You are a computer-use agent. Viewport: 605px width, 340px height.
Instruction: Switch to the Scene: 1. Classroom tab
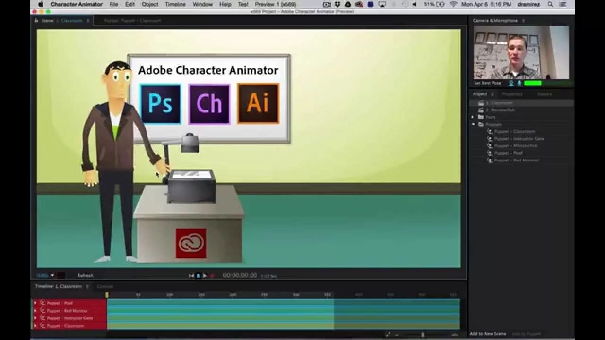pyautogui.click(x=62, y=21)
